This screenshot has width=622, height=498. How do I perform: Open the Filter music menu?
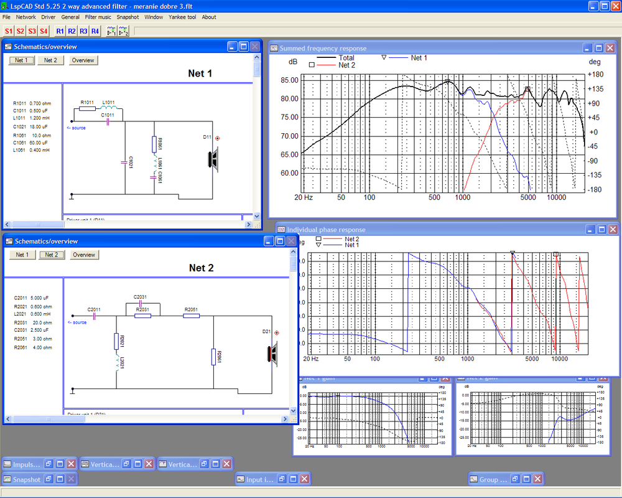coord(98,17)
